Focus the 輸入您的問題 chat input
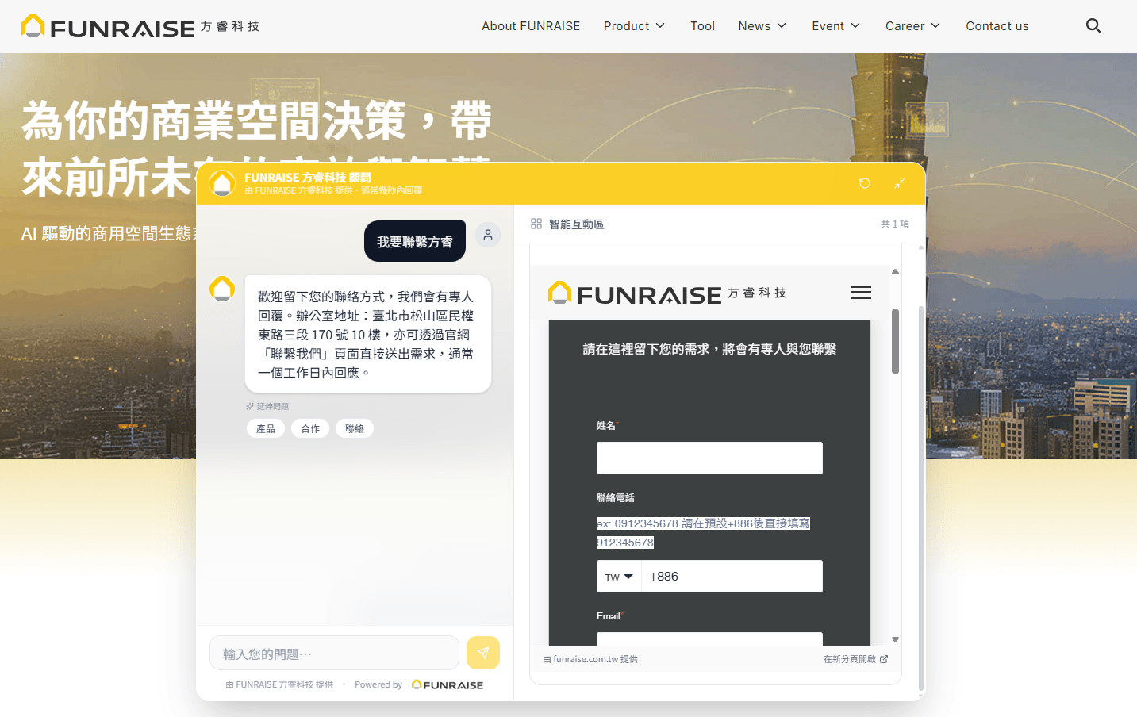Viewport: 1137px width, 717px height. tap(334, 653)
